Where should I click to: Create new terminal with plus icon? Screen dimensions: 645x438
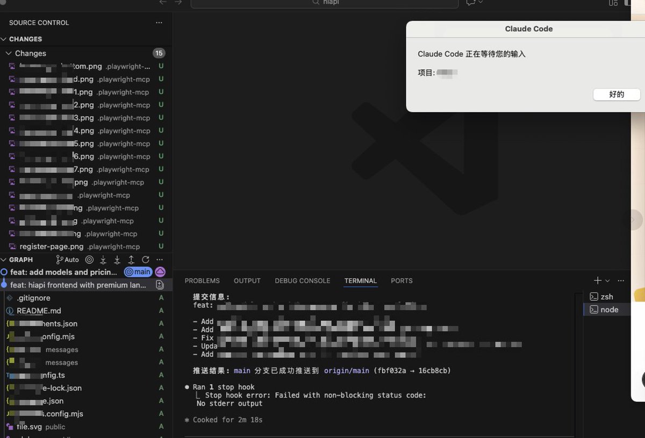598,281
